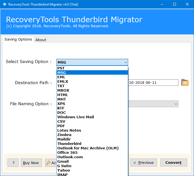Expand the File Naming Option dropdown
Image resolution: width=194 pixels, height=176 pixels.
point(176,104)
